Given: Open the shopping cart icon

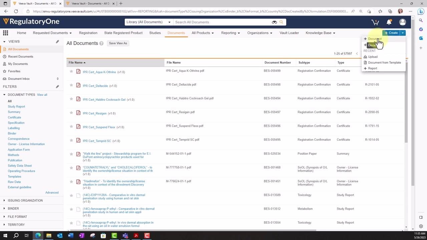Looking at the screenshot, I should (375, 22).
